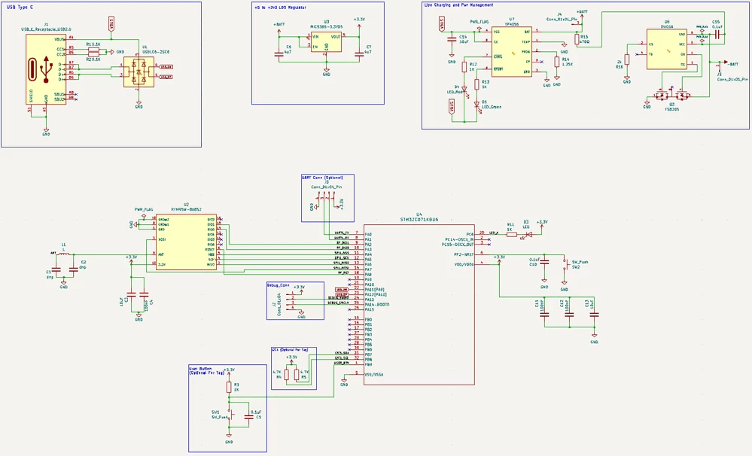The image size is (752, 456).
Task: Click the 'PF2-NRST' pin label
Action: pos(464,254)
